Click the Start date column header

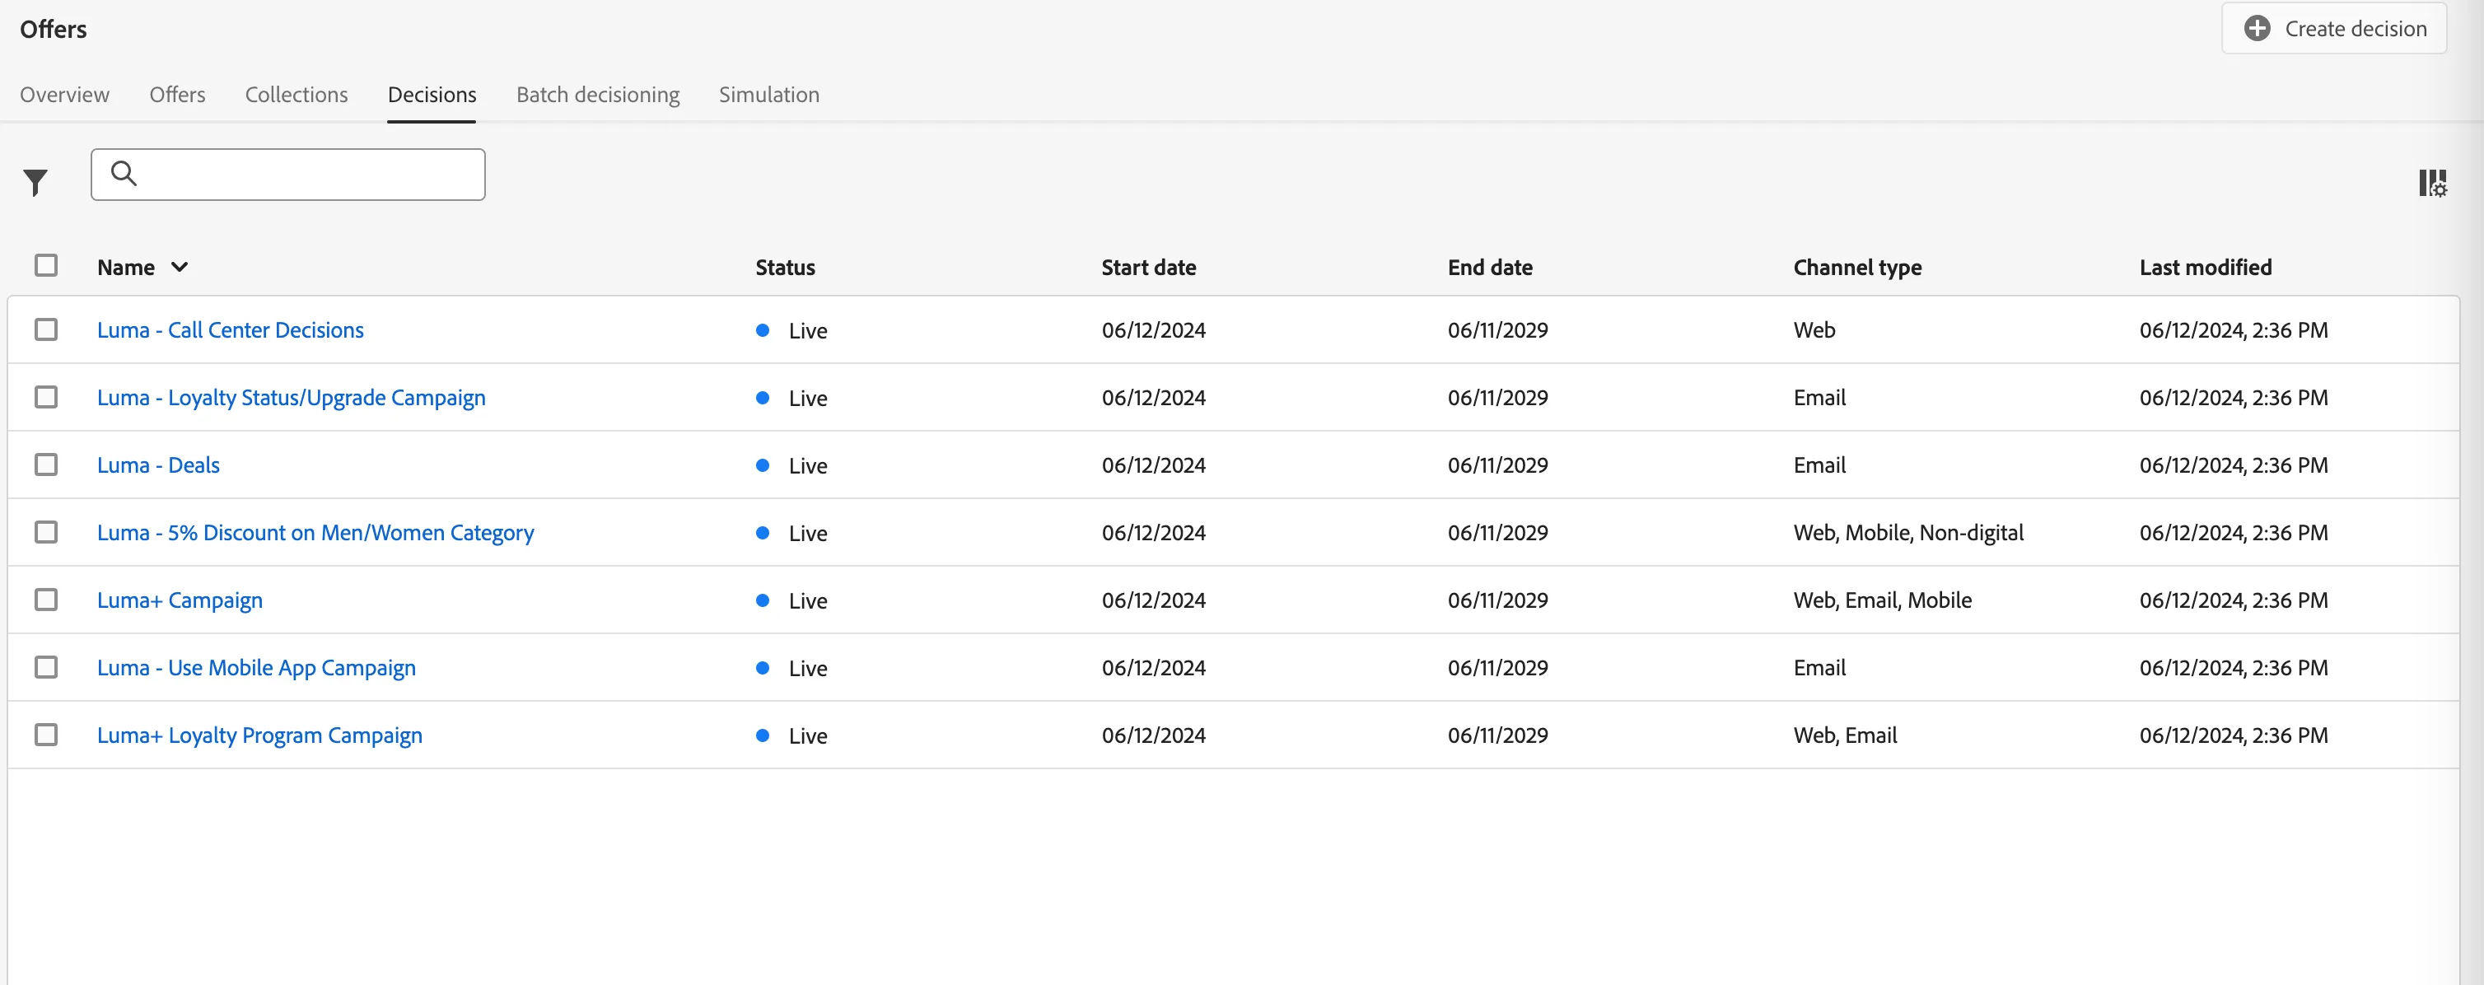click(x=1148, y=267)
